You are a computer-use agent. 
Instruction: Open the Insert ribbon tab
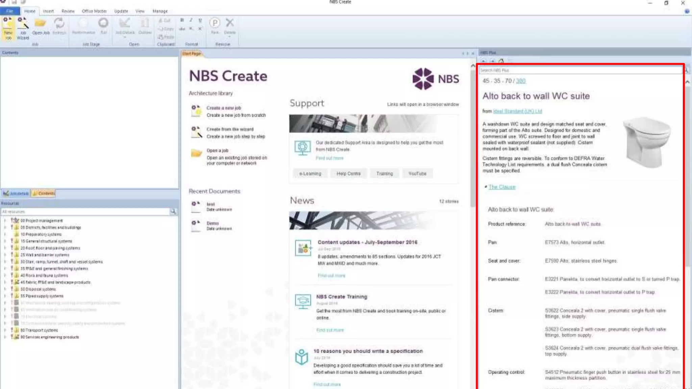[48, 11]
